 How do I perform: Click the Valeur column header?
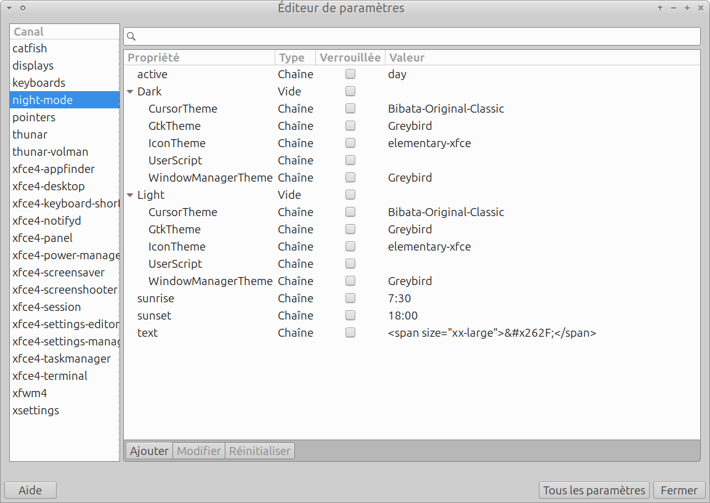tap(543, 57)
